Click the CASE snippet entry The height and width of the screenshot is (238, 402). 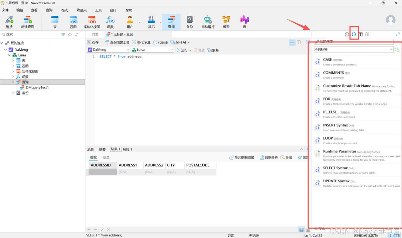357,62
